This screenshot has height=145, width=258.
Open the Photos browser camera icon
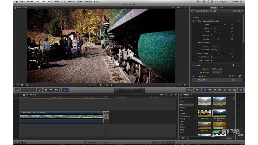point(210,90)
